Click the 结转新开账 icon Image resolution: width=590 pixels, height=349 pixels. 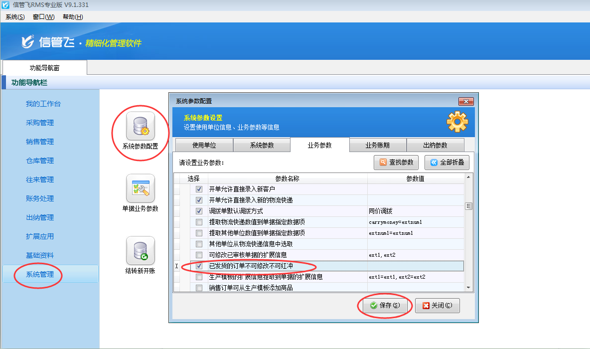(140, 251)
